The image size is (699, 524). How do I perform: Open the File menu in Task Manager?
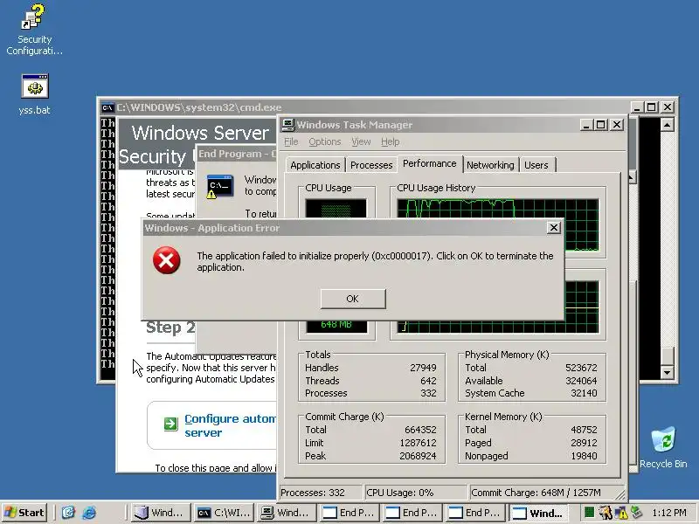291,141
